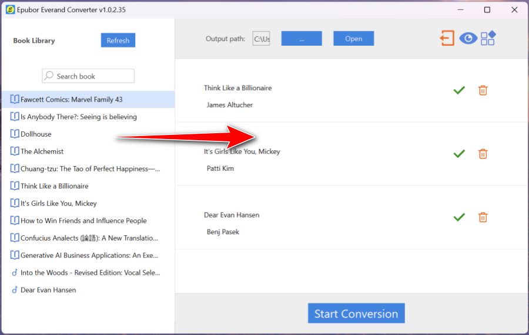Click the browse '...' output path button

click(x=302, y=38)
